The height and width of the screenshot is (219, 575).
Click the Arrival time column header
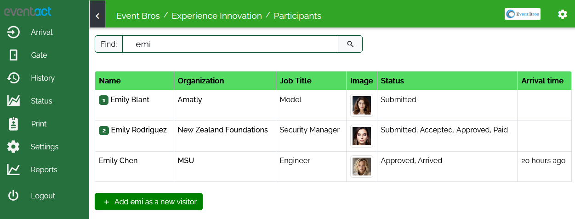tap(542, 81)
